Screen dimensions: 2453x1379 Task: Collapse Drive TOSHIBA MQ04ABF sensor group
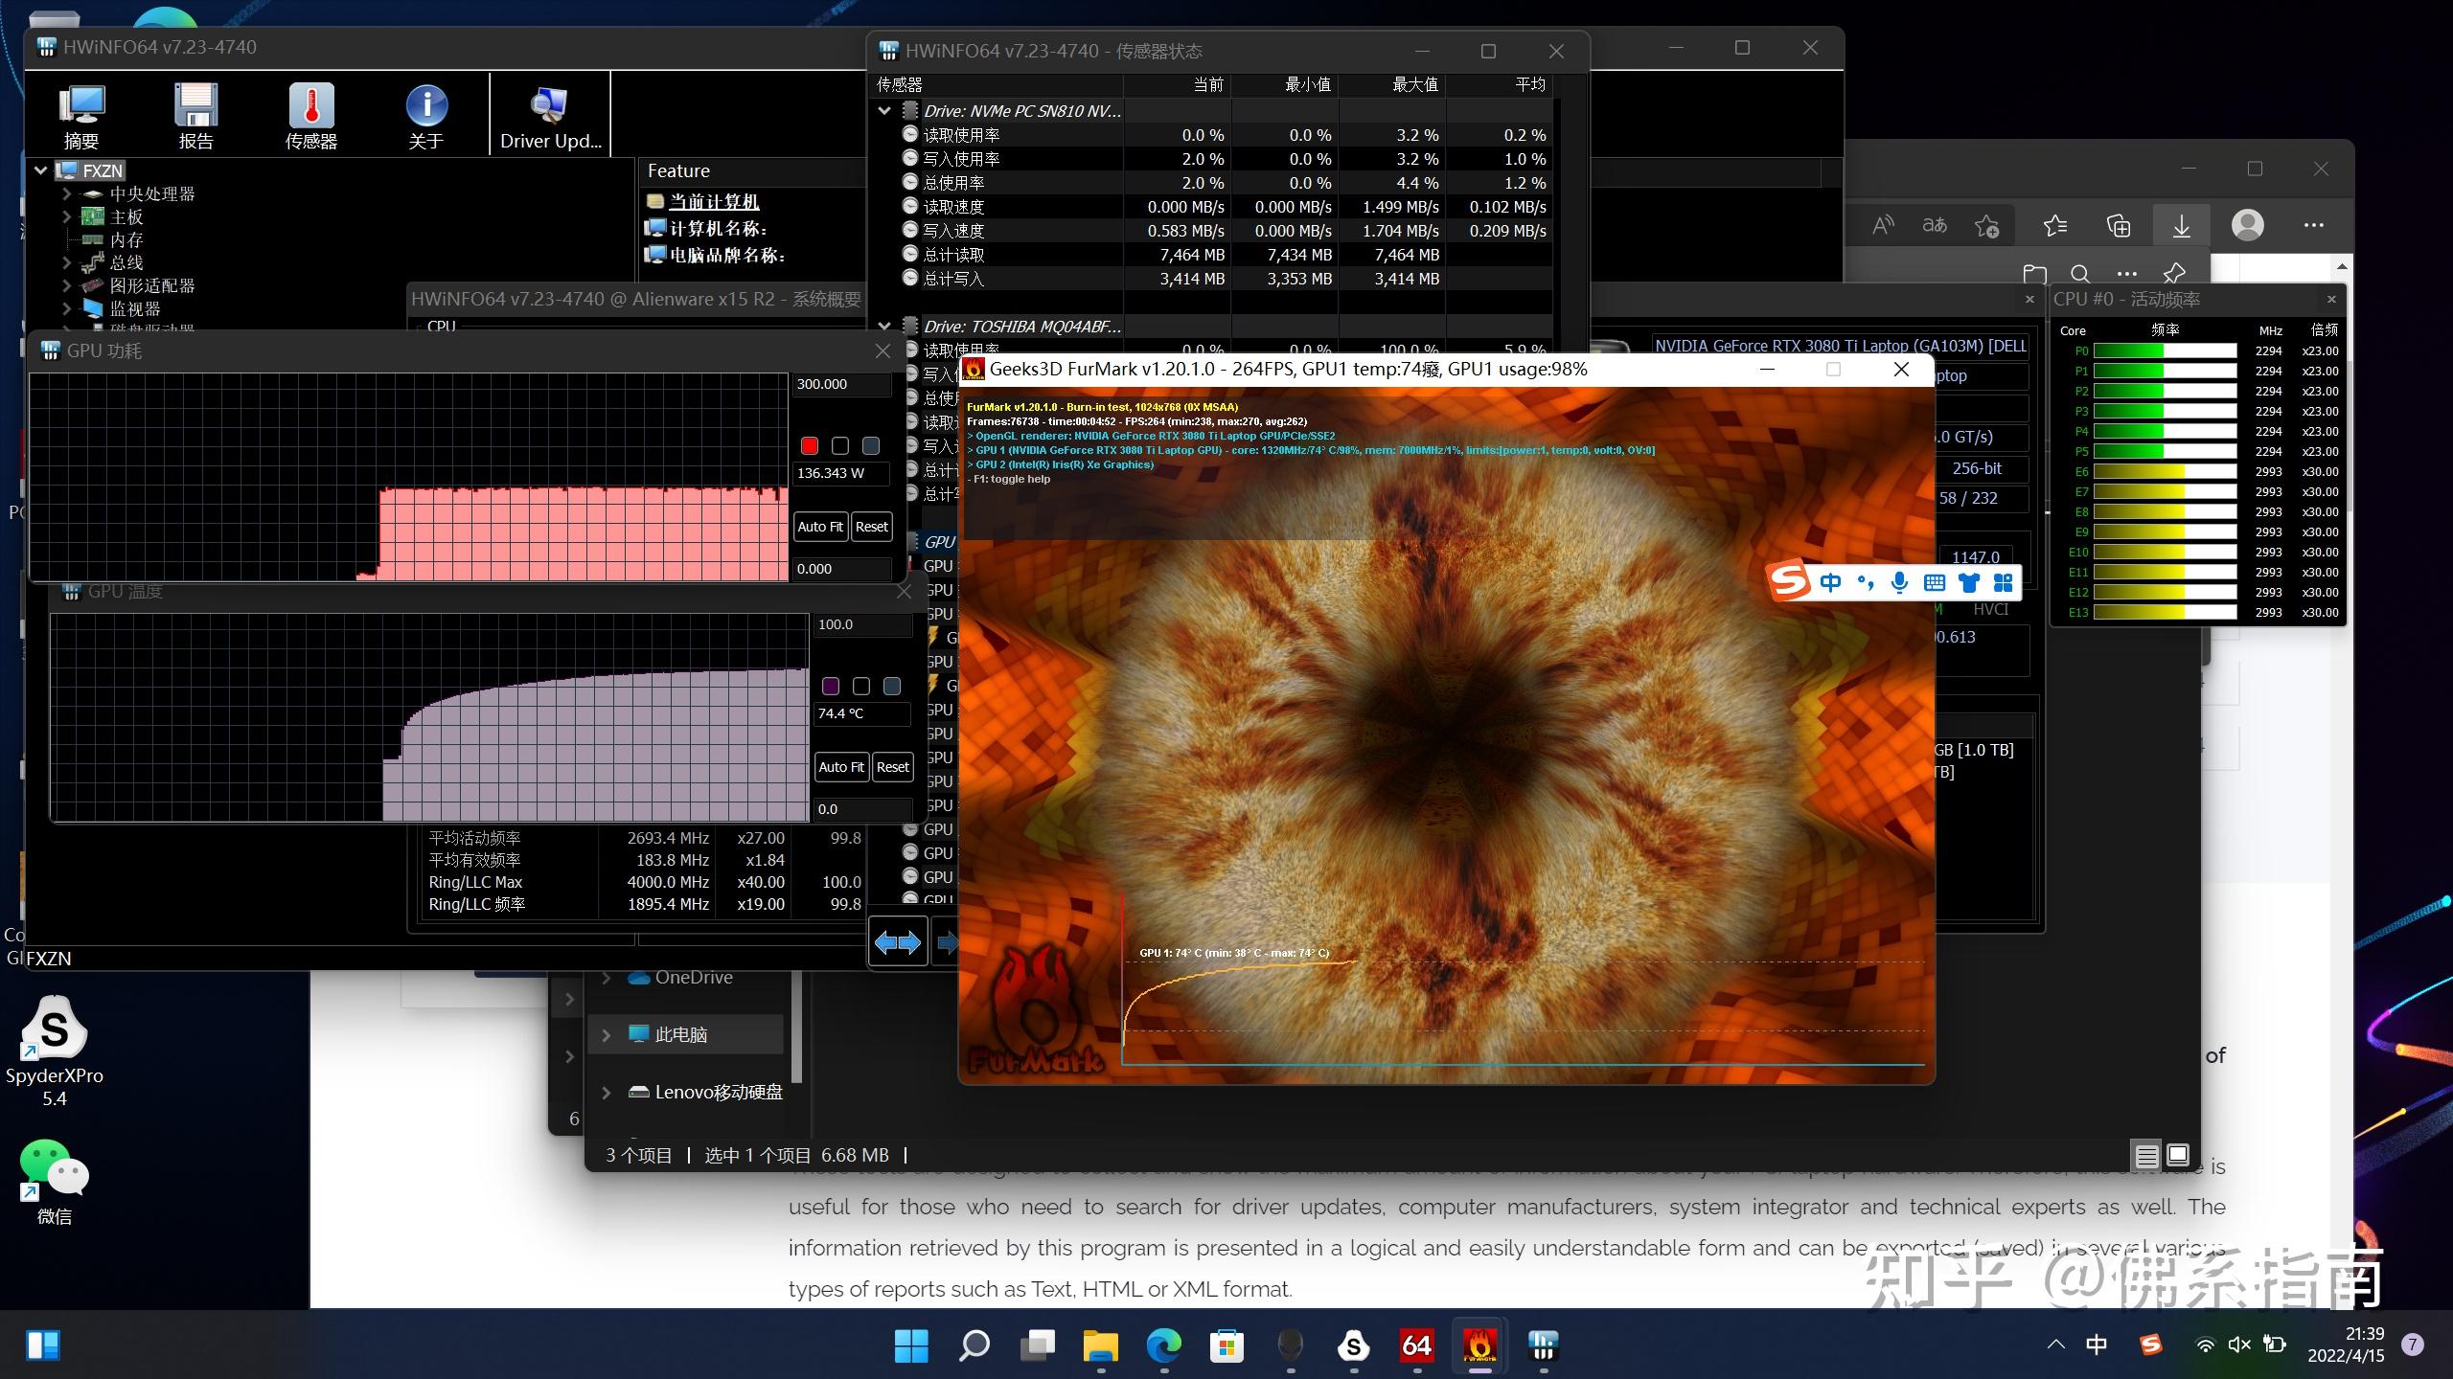coord(884,327)
